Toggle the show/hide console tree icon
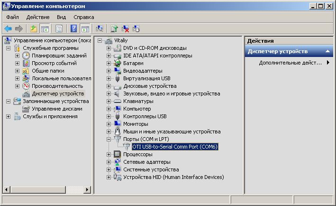Screen dimensions: 336x206 point(45,28)
